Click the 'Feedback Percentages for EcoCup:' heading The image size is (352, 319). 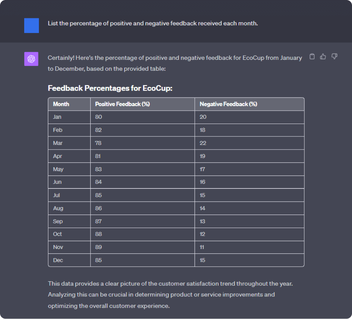tap(110, 88)
